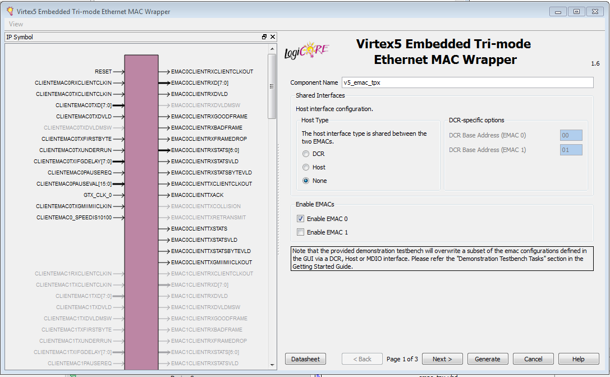This screenshot has height=377, width=610.
Task: Click the EMAC0CLIENTTXCLIENTCLKOUT port label
Action: [x=212, y=184]
